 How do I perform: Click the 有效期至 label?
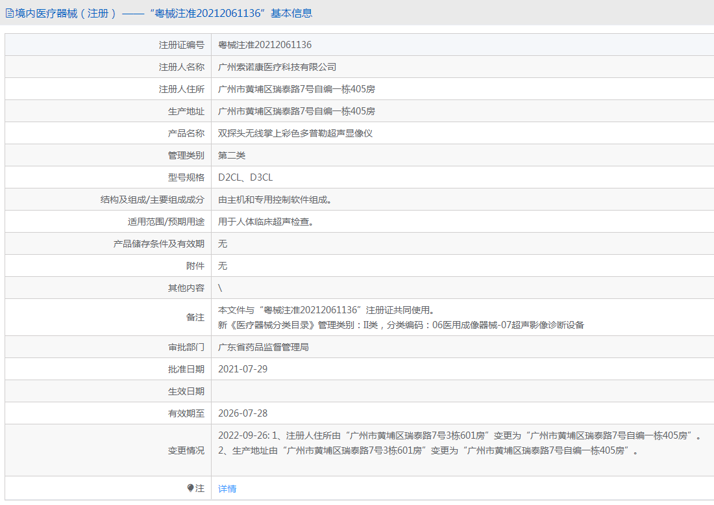point(186,413)
